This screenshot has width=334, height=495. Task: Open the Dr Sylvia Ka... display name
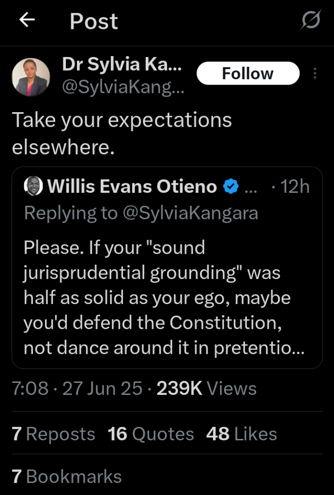(x=122, y=65)
